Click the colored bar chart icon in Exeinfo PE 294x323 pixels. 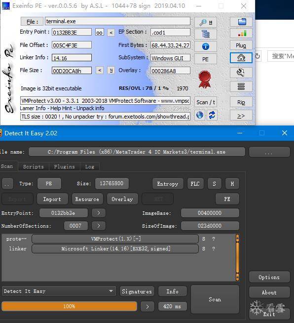(241, 34)
